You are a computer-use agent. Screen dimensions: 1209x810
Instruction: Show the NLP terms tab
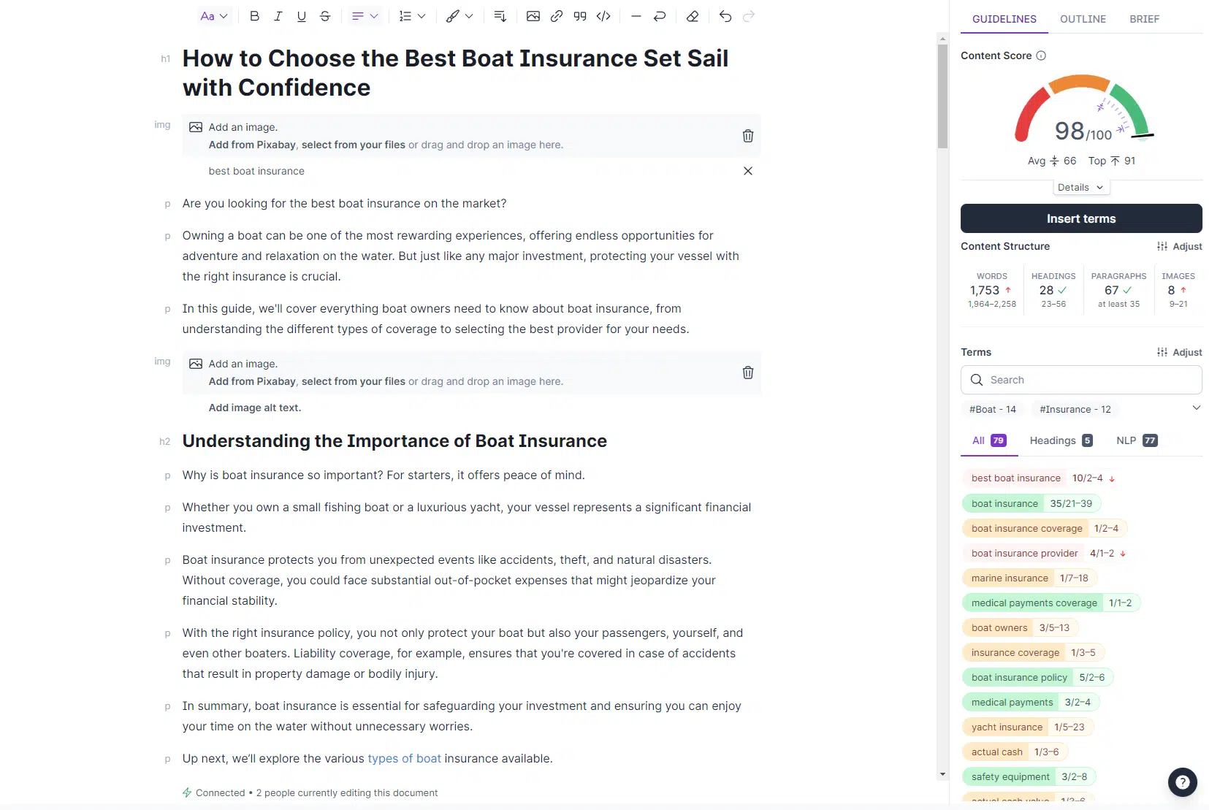coord(1136,440)
